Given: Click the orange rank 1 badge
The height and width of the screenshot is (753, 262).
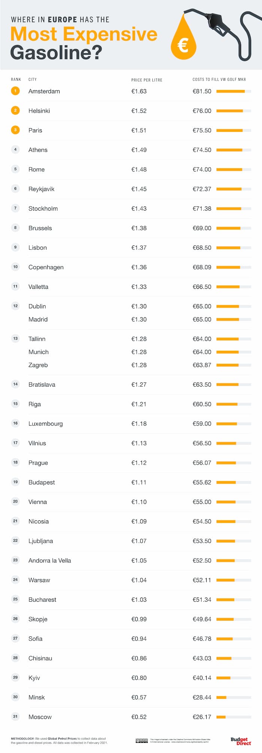Looking at the screenshot, I should click(x=15, y=91).
